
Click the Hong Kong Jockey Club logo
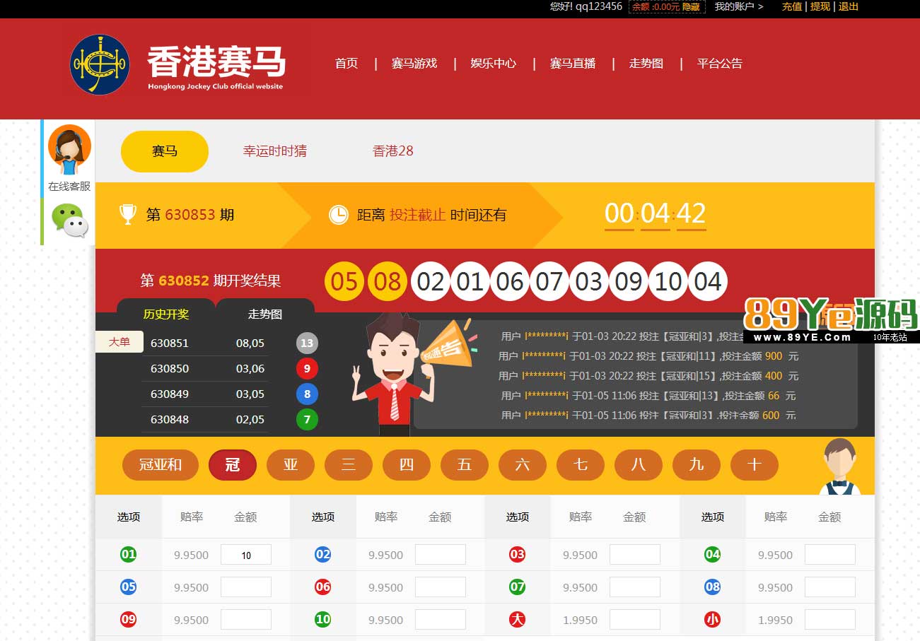click(x=100, y=65)
